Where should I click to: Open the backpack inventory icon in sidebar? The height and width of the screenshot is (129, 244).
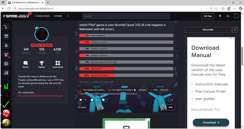click(6, 45)
